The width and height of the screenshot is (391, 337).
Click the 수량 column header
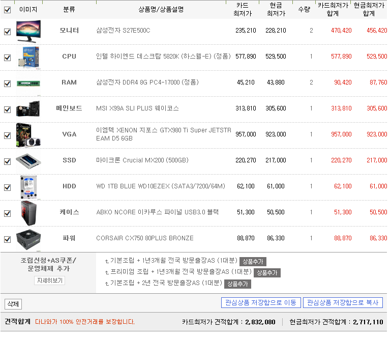coord(304,10)
